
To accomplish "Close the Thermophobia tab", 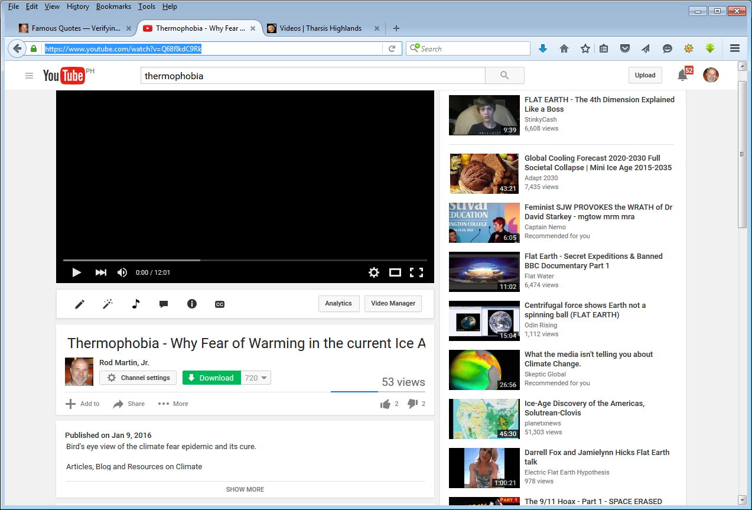I will click(x=253, y=28).
